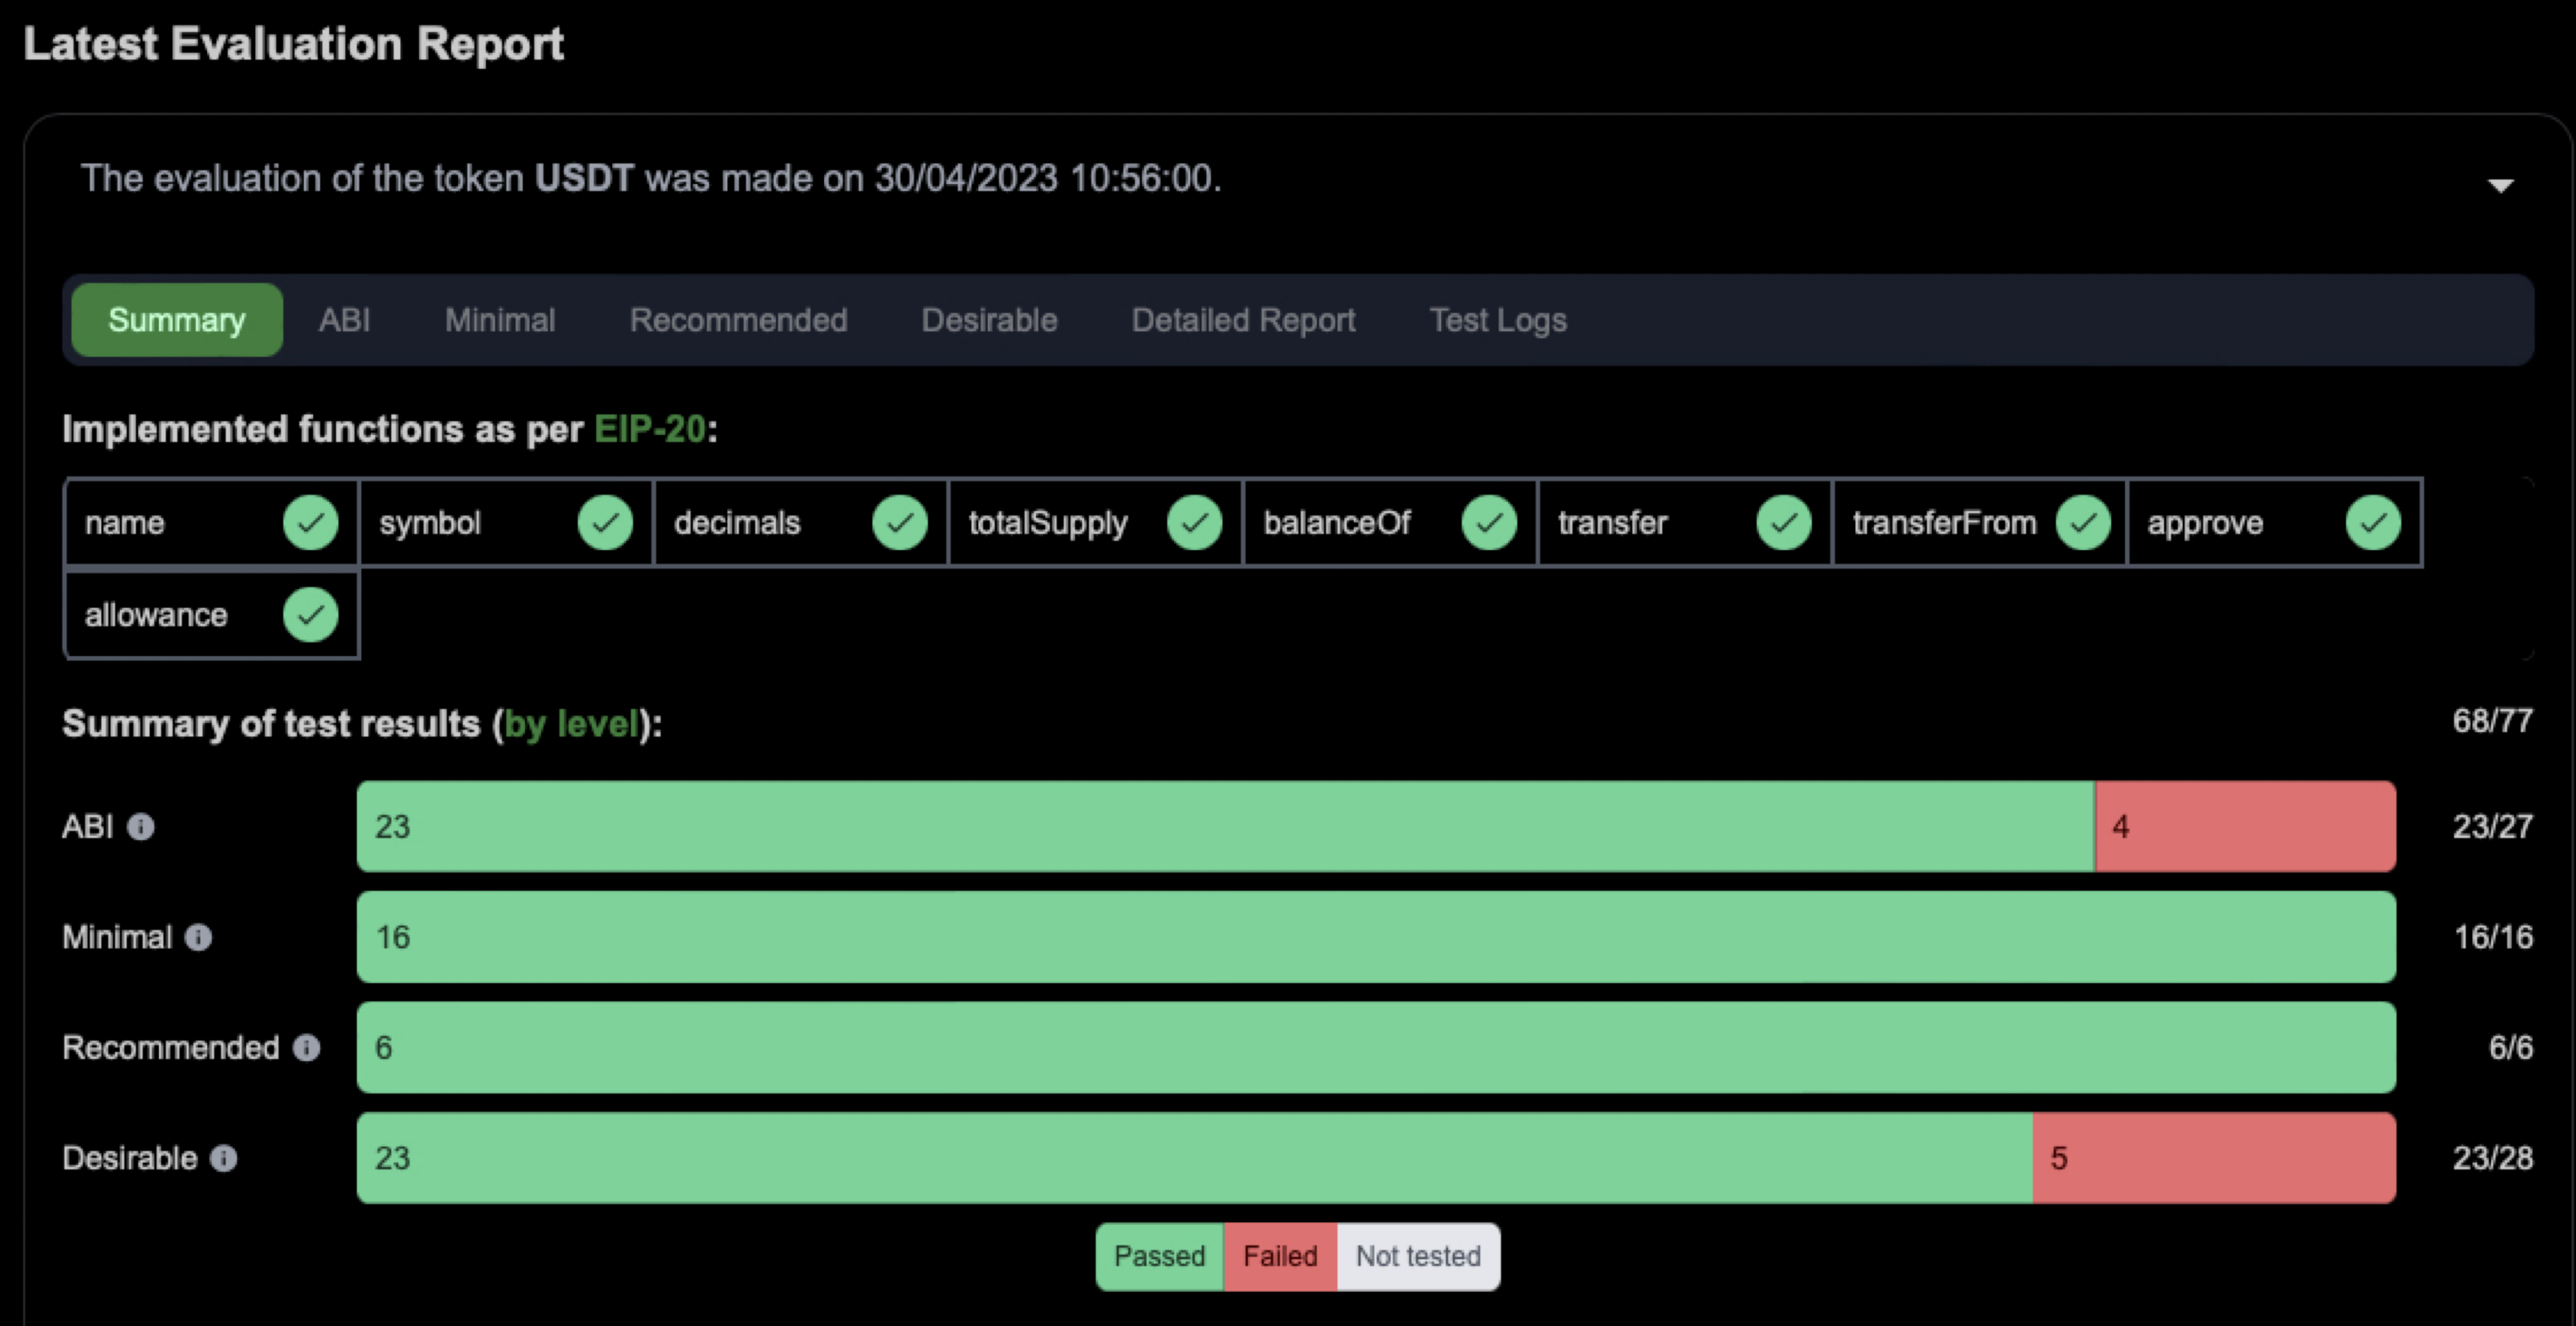Open the Test Logs tab

[x=1498, y=320]
